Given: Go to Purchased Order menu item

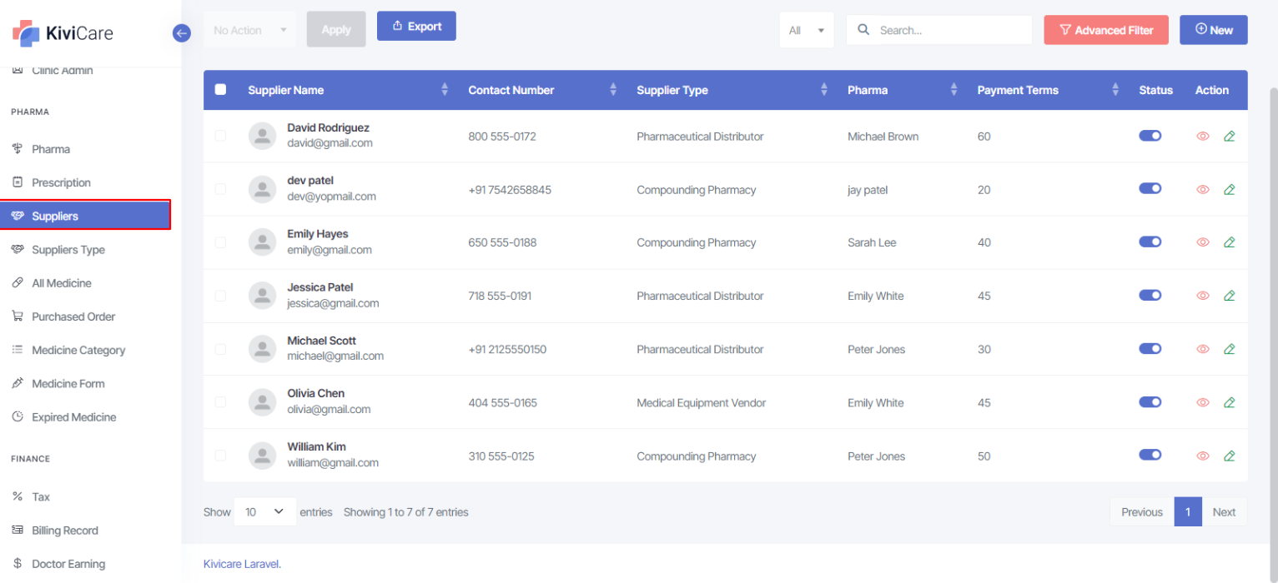Looking at the screenshot, I should (73, 316).
